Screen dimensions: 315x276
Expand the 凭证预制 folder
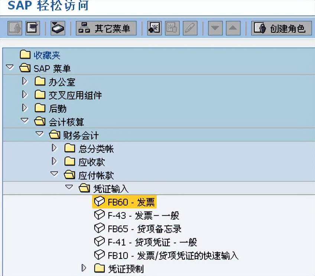coord(84,268)
